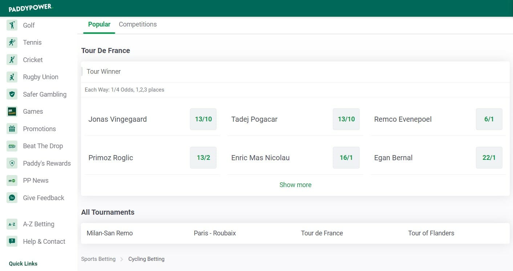Click the Quick Links heading
Viewport: 513px width, 271px height.
pos(23,264)
